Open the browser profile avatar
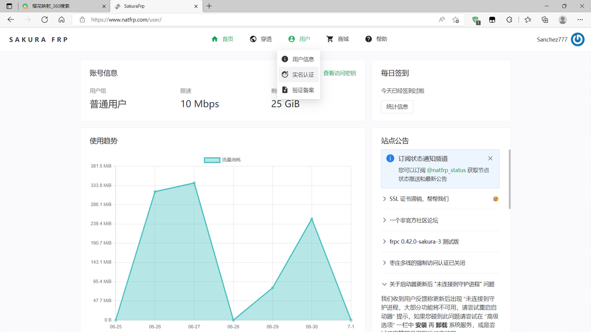 tap(562, 20)
